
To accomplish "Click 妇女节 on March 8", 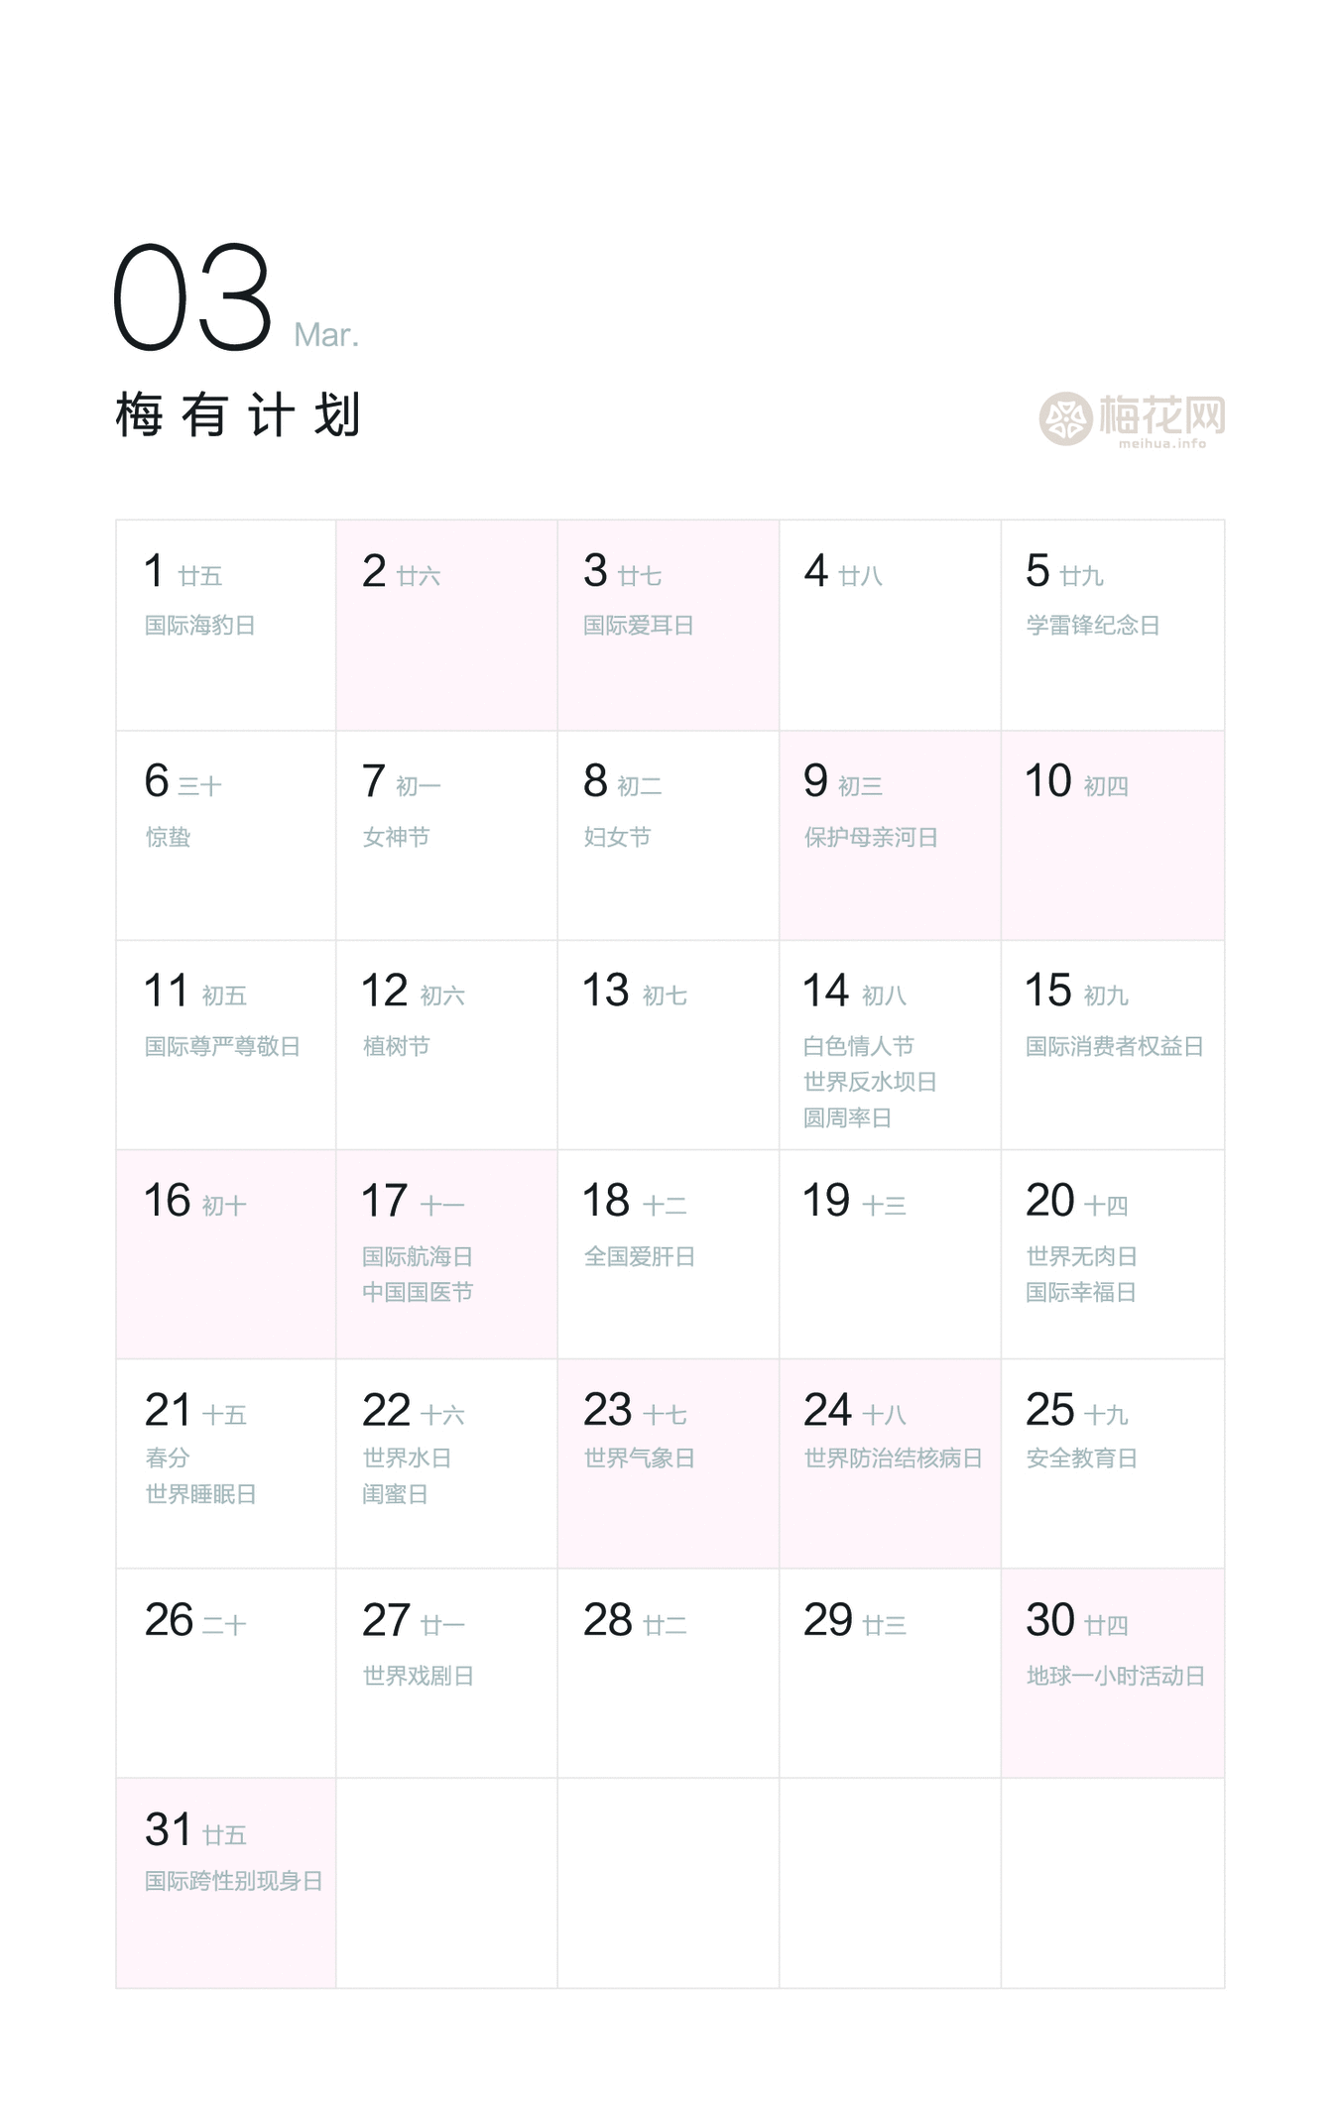I will pos(617,837).
